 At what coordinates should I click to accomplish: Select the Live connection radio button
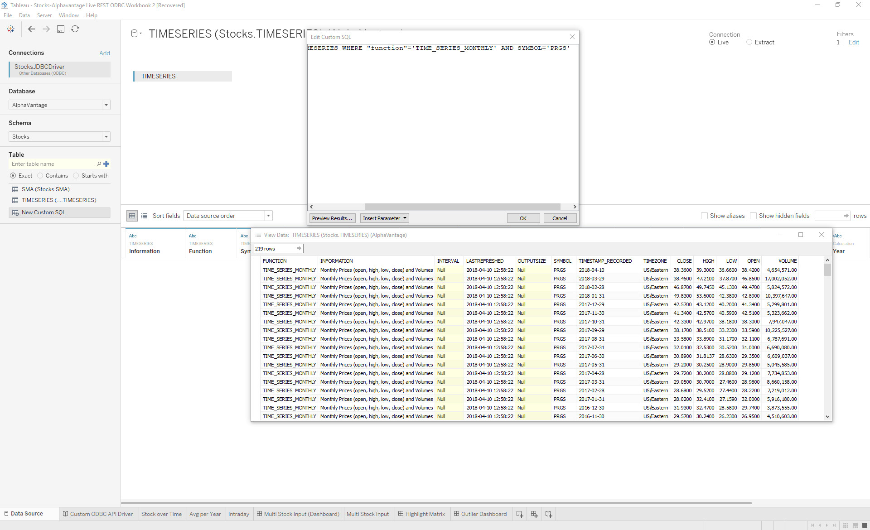711,42
